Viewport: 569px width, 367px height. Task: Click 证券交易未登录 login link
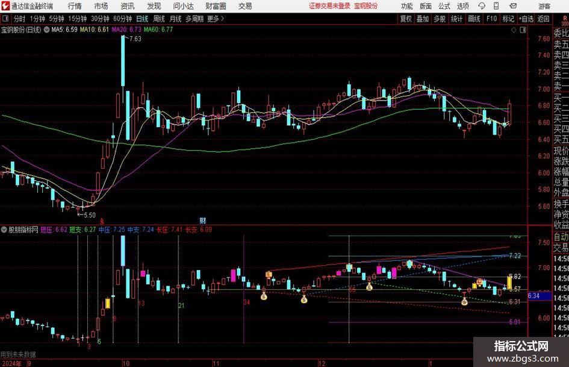coord(329,6)
